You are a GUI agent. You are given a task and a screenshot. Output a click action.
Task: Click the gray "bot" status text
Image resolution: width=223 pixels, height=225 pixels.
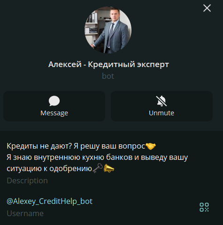(x=108, y=76)
